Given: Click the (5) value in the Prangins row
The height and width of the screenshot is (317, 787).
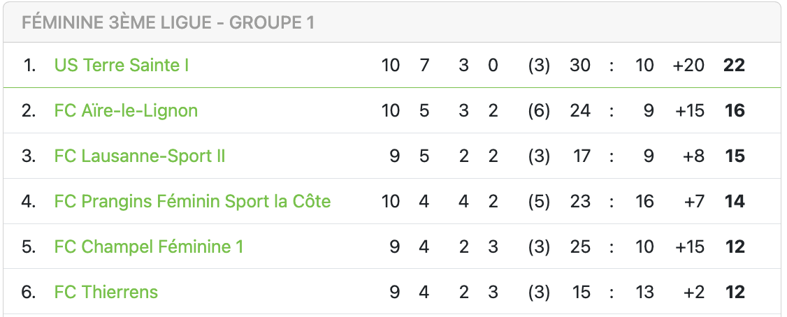Looking at the screenshot, I should [x=539, y=202].
